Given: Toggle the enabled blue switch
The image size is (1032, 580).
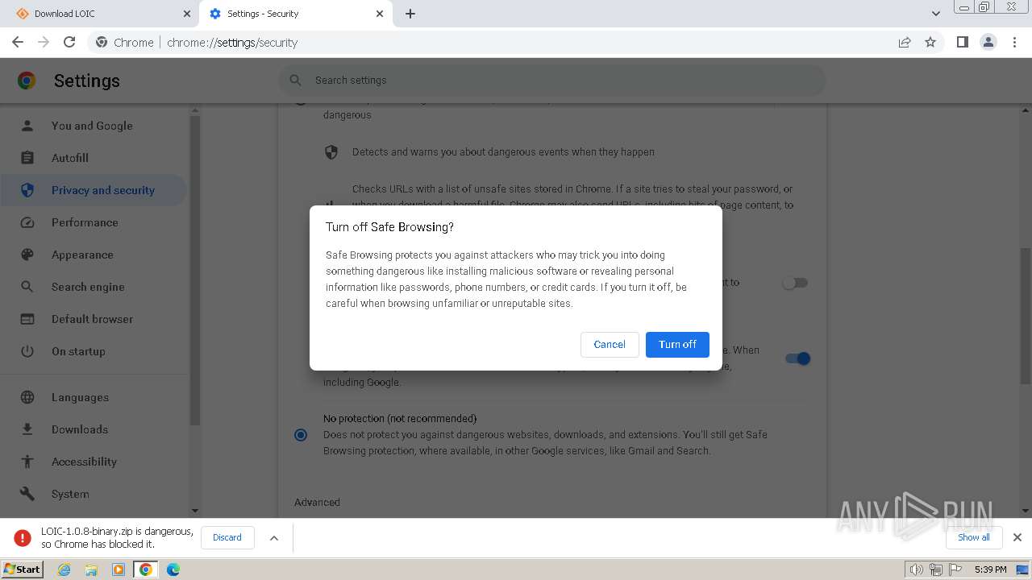Looking at the screenshot, I should pyautogui.click(x=797, y=358).
